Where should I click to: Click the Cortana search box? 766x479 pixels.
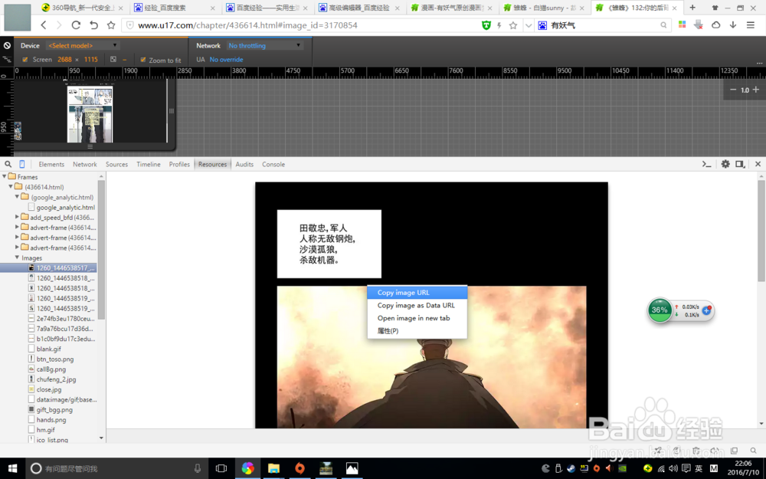pos(117,468)
